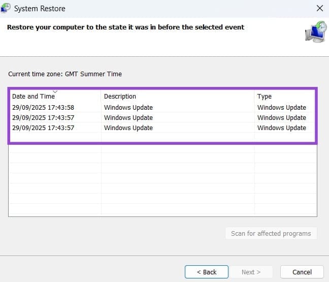This screenshot has height=282, width=329.
Task: Click the Next button
Action: pyautogui.click(x=251, y=272)
